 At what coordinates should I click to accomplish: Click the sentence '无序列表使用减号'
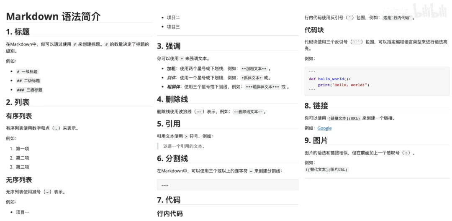36,192
